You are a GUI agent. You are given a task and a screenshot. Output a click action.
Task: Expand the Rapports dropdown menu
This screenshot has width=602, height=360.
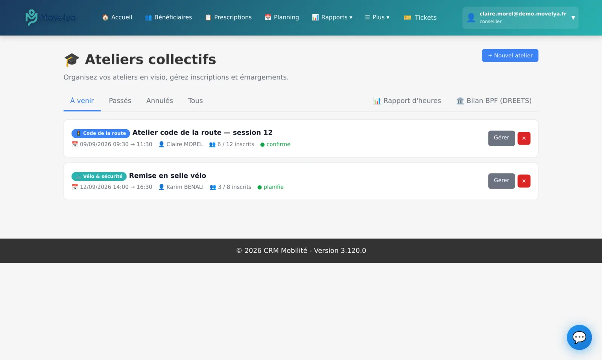pos(332,17)
